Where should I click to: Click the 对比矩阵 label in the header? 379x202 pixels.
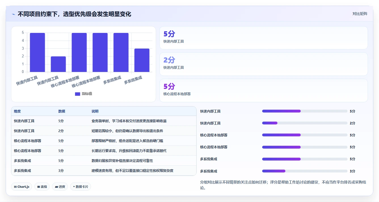[x=360, y=14]
